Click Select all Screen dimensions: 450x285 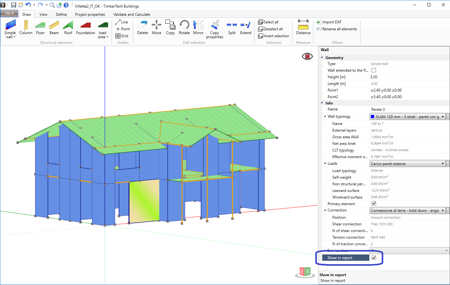click(268, 22)
